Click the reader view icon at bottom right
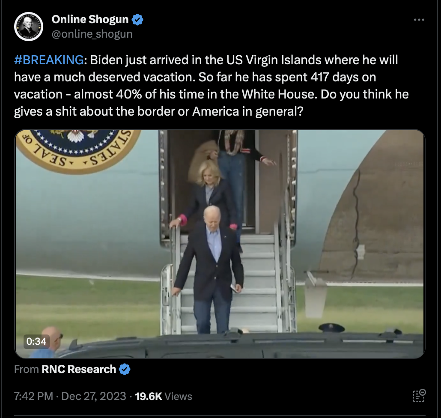The image size is (441, 418). click(419, 396)
